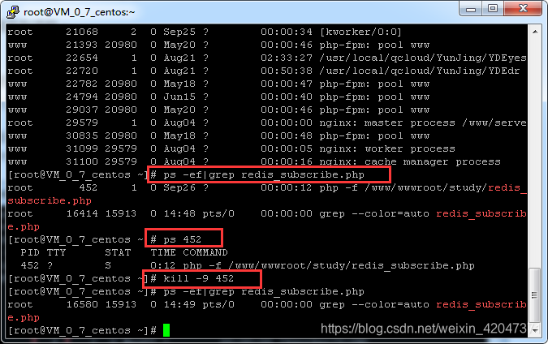This screenshot has height=344, width=548.
Task: Click the second 'ps -ef|grep redis_subscribe.php' command
Action: point(264,291)
